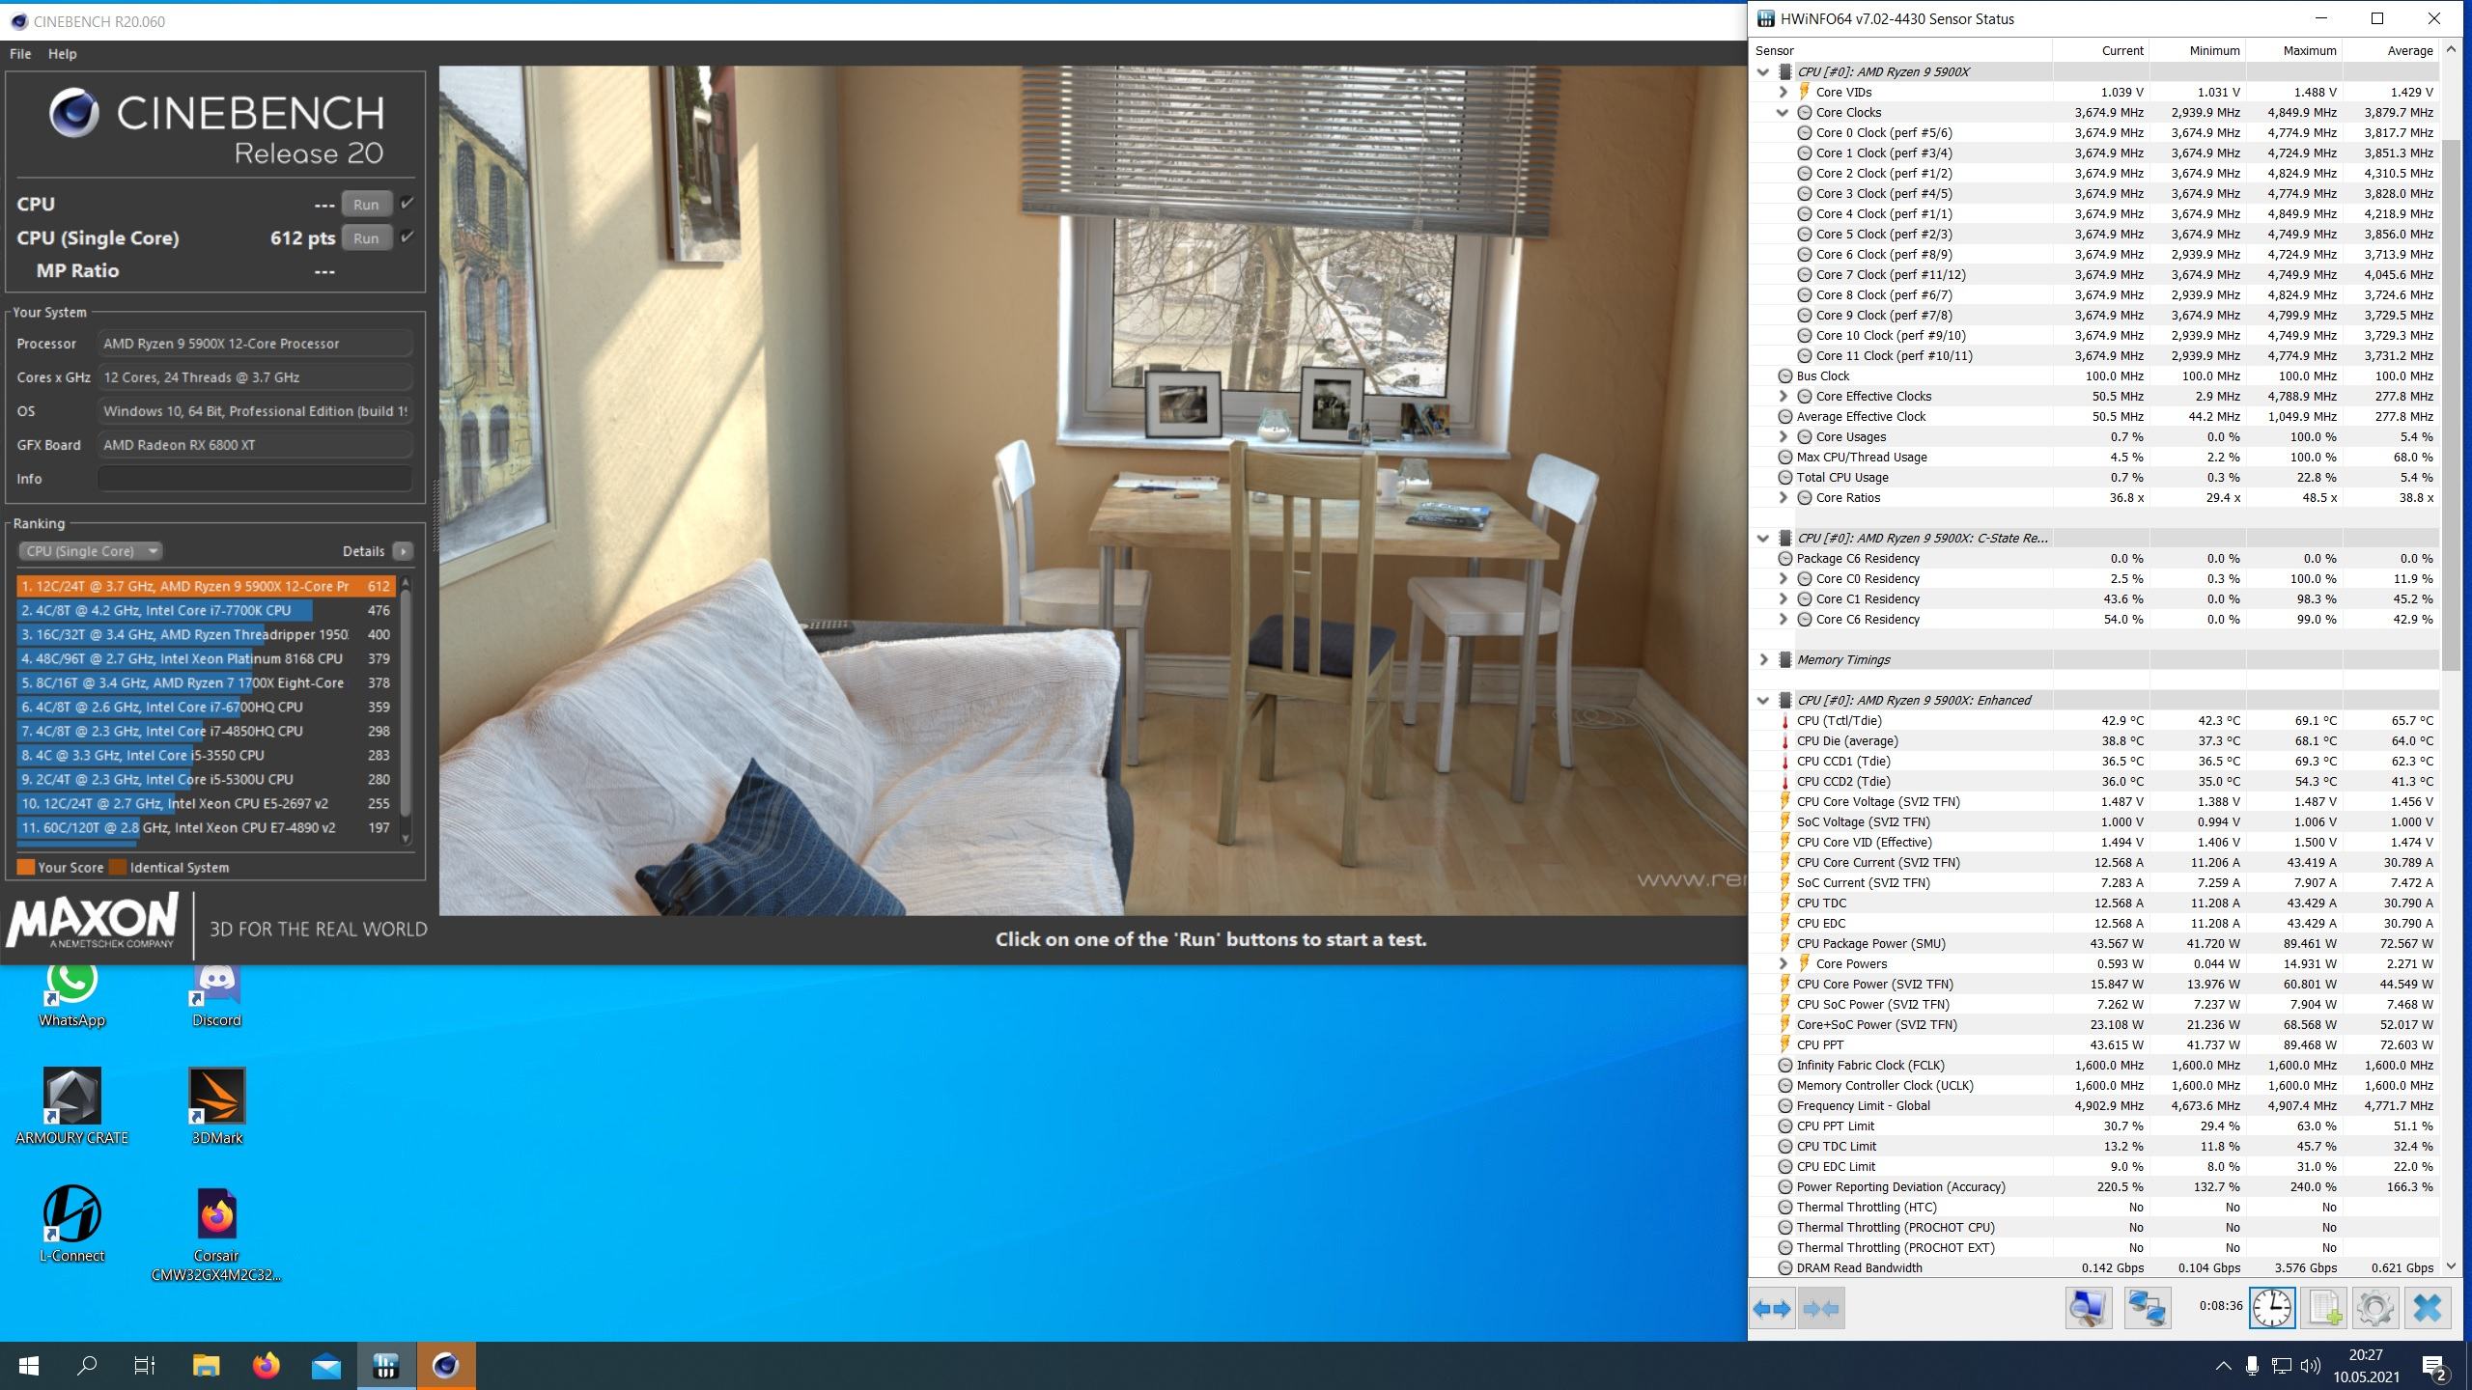The height and width of the screenshot is (1390, 2472).
Task: Open the volume tray icon
Action: coord(2311,1366)
